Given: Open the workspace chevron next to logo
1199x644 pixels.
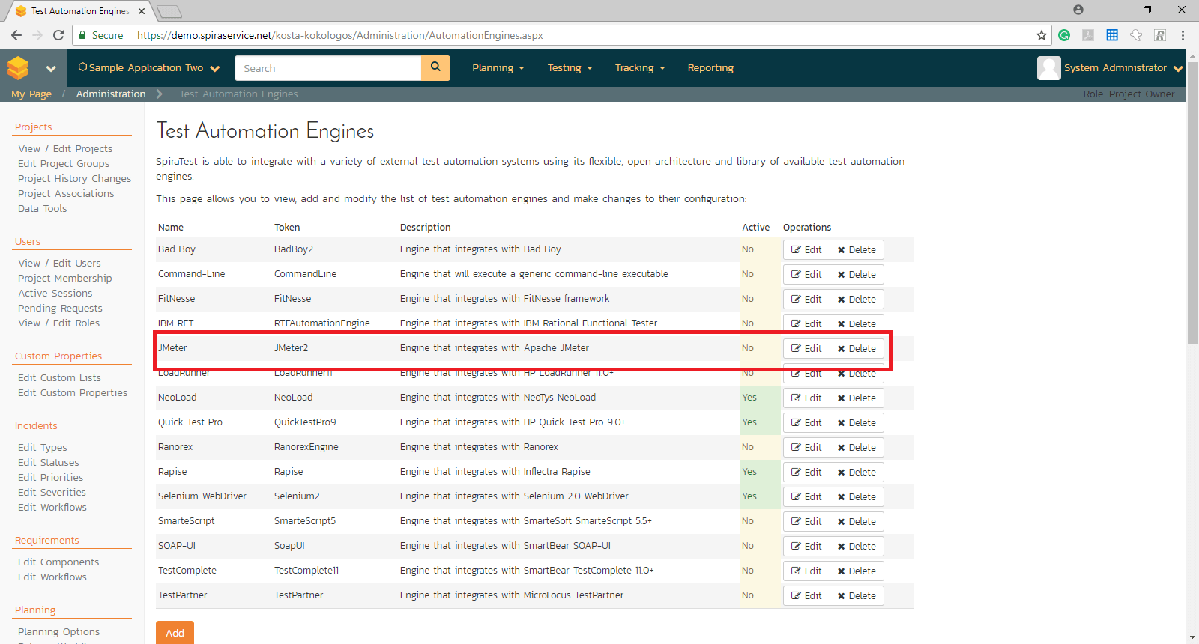Looking at the screenshot, I should [51, 68].
